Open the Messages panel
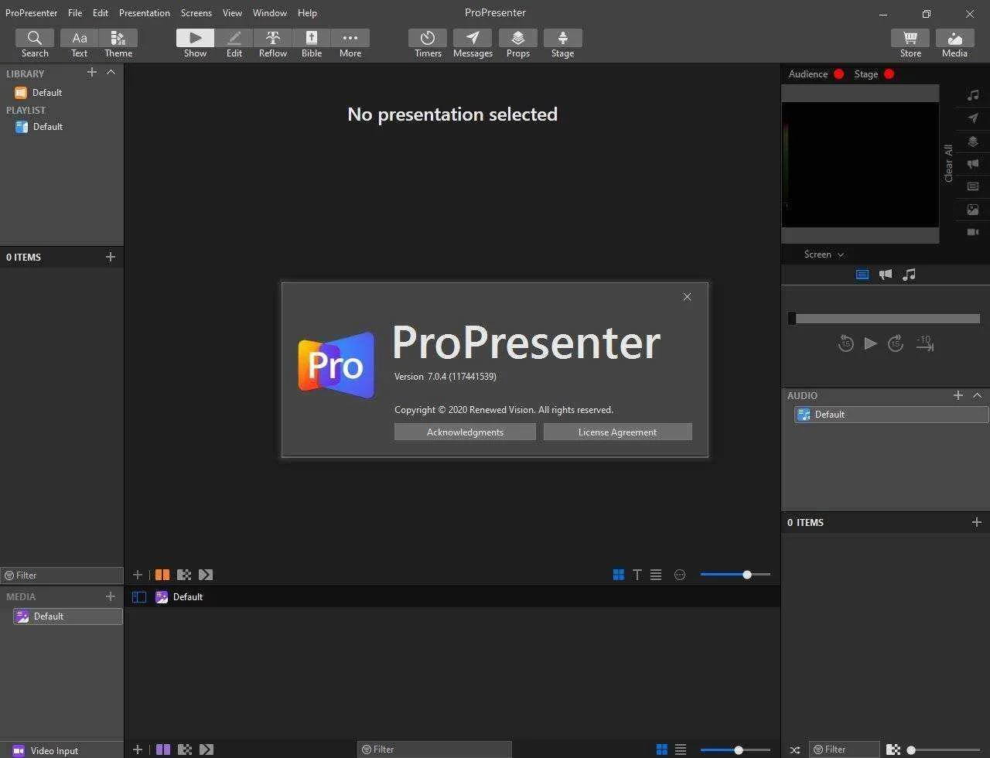Image resolution: width=990 pixels, height=758 pixels. [x=473, y=43]
